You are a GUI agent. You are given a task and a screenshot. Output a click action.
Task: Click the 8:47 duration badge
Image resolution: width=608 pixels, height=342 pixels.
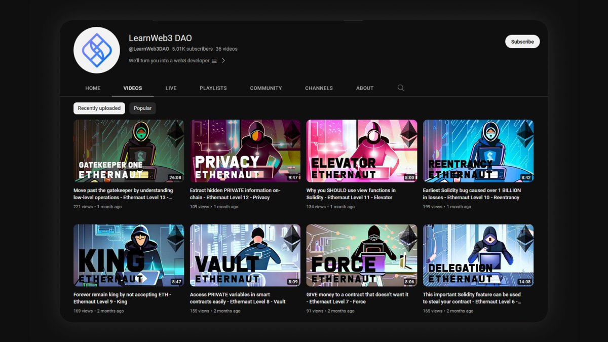(176, 282)
